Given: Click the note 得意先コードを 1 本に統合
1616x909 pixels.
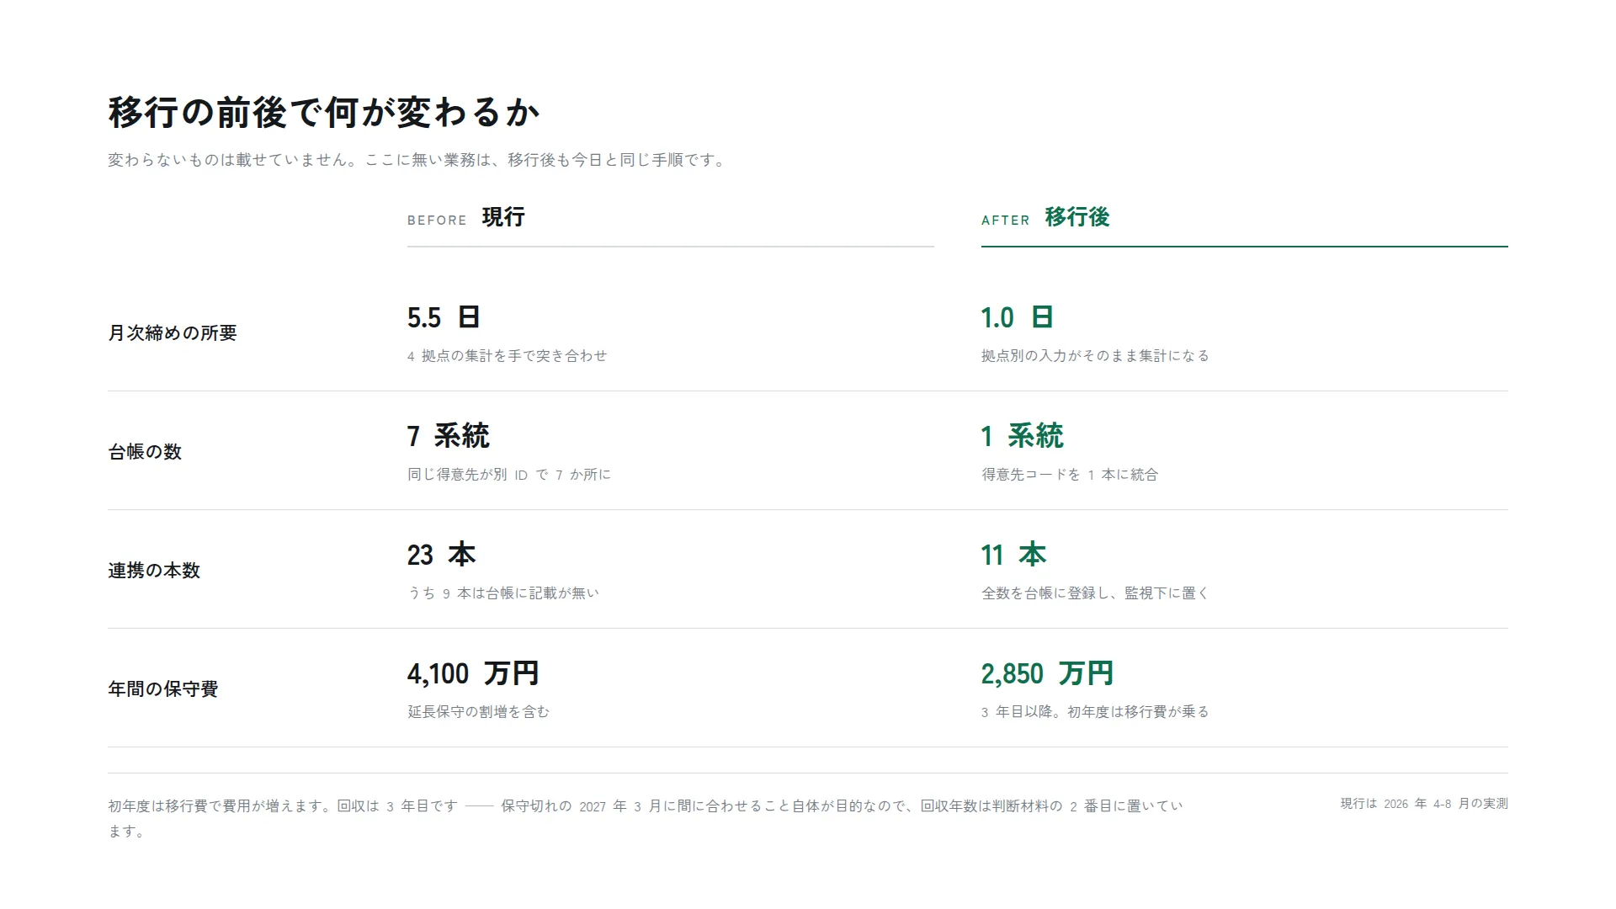Looking at the screenshot, I should coord(1070,475).
